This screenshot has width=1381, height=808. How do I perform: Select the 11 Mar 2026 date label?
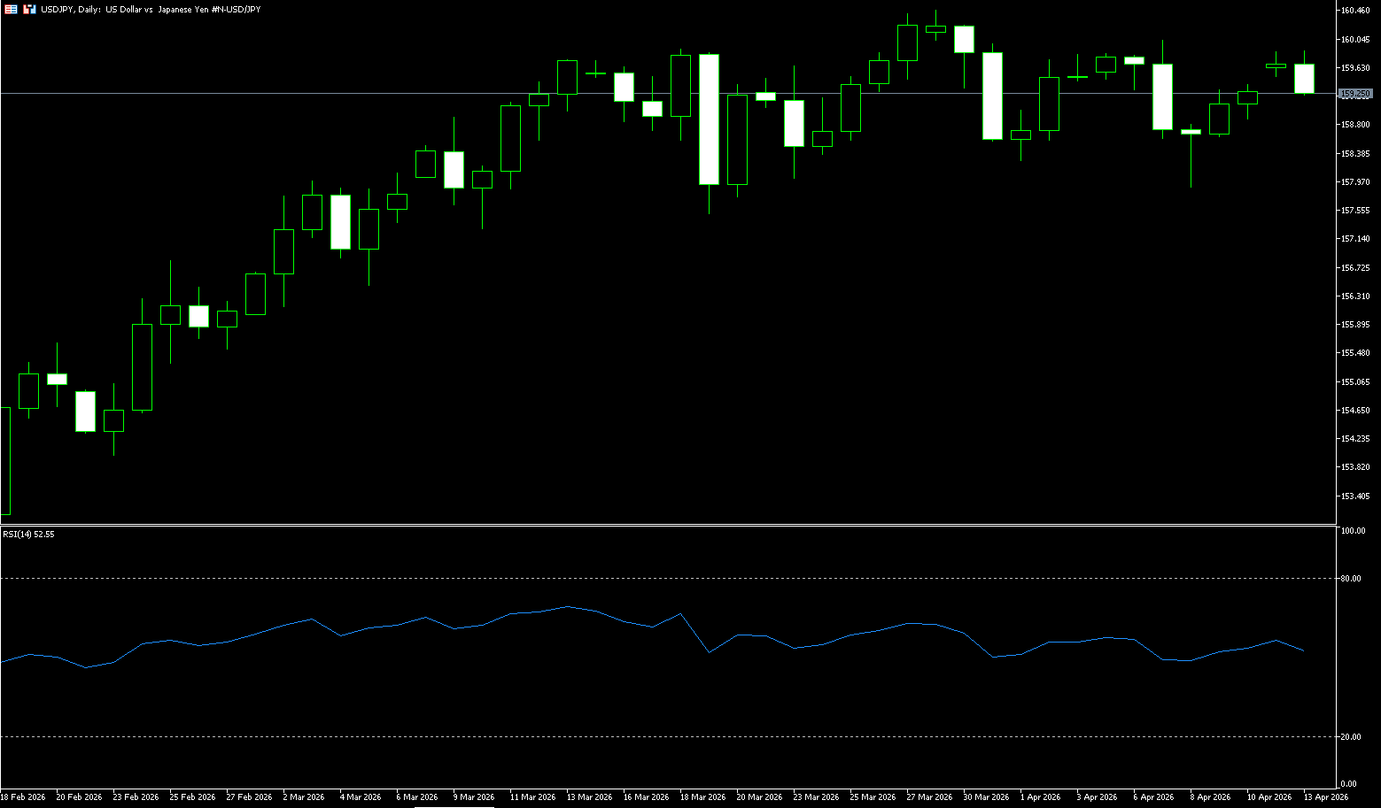point(532,797)
